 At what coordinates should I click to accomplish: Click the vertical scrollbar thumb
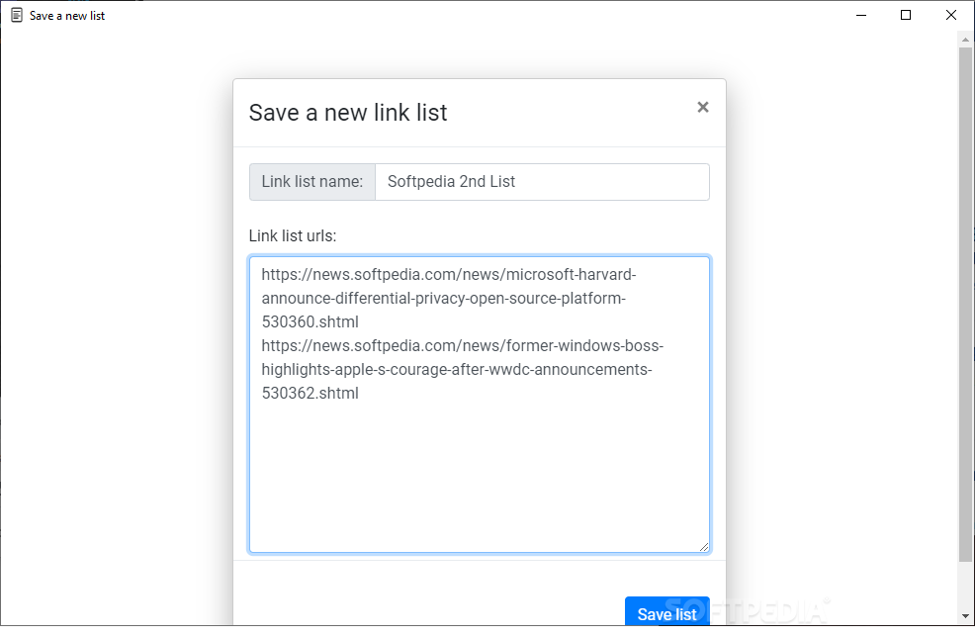966,305
